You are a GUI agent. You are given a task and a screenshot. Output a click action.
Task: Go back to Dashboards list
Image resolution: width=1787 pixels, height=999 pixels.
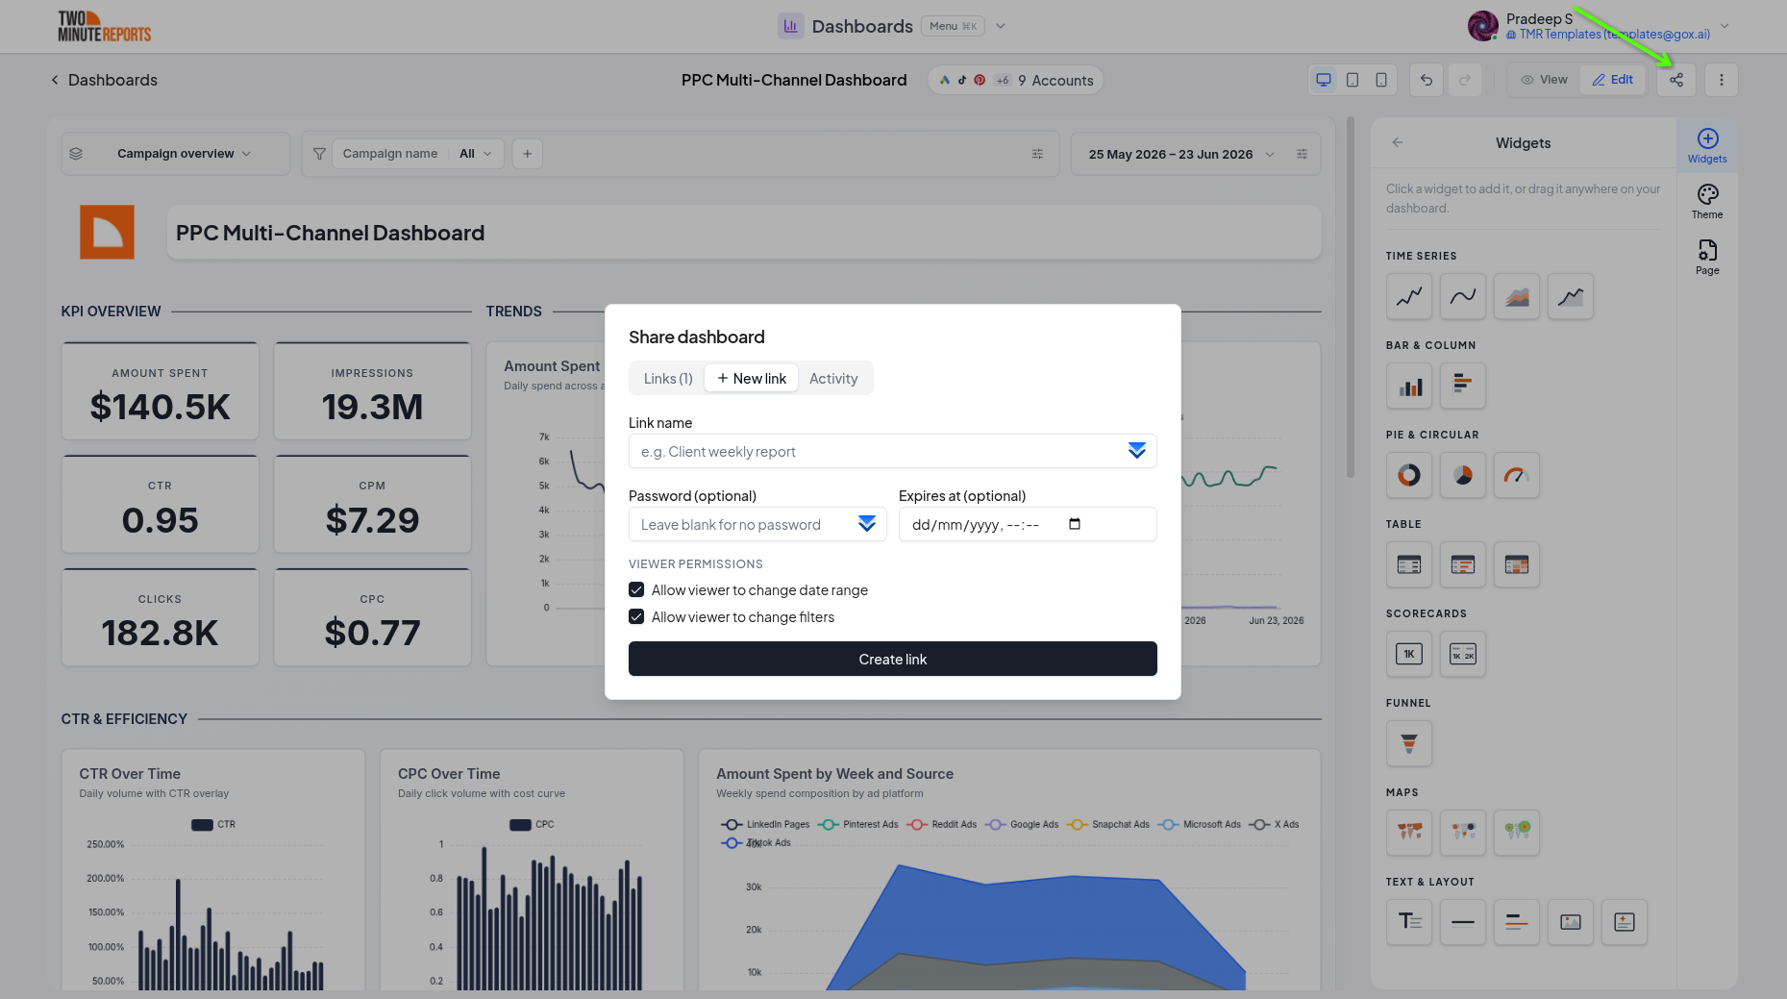[104, 80]
